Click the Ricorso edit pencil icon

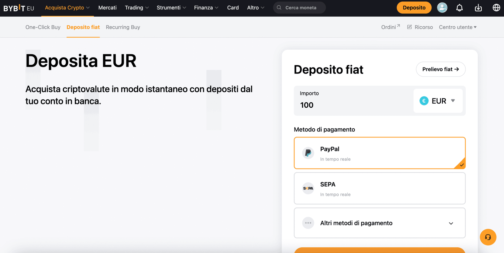coord(409,27)
